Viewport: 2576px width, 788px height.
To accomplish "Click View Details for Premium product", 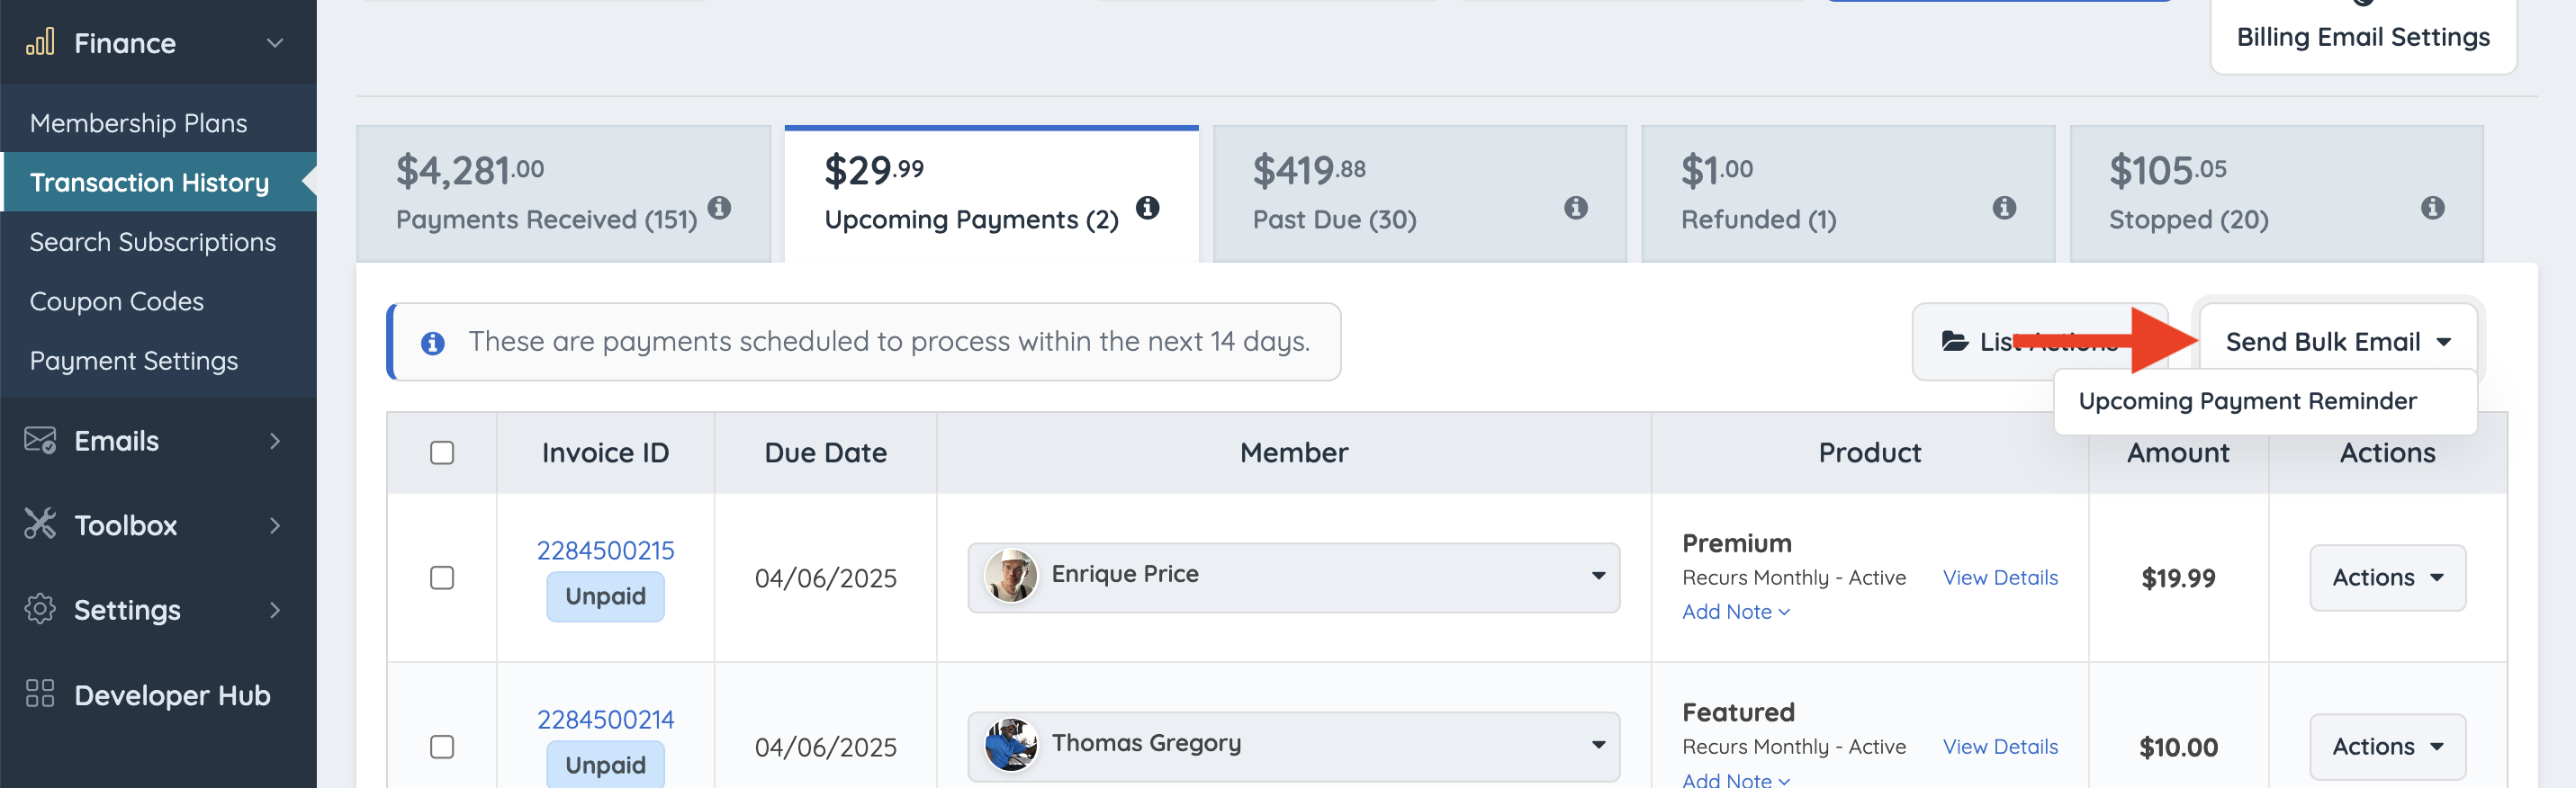I will tap(1999, 578).
